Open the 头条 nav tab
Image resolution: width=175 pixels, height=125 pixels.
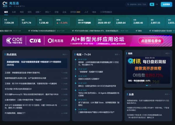[x=14, y=12]
